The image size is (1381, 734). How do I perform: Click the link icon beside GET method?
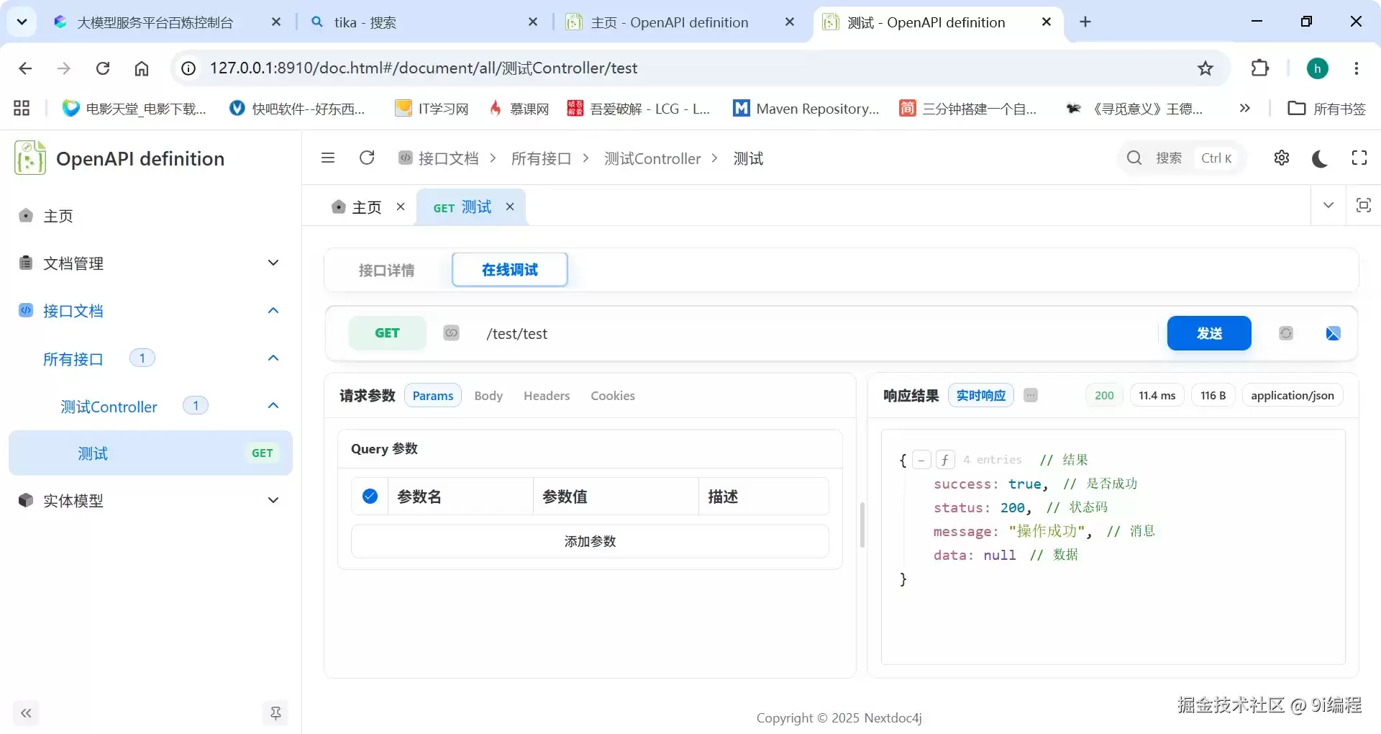[451, 332]
